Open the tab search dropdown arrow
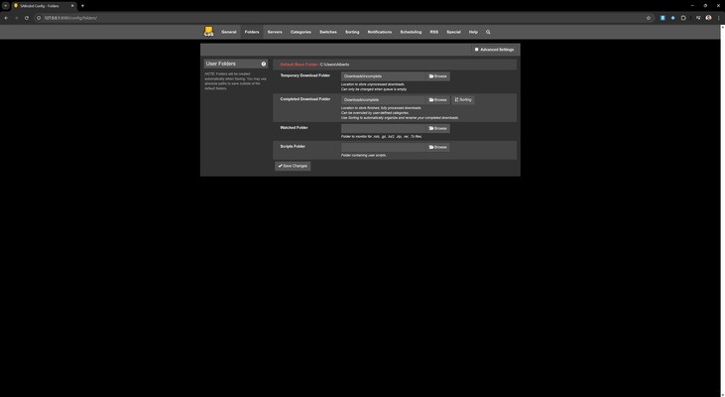This screenshot has width=725, height=397. pyautogui.click(x=6, y=6)
